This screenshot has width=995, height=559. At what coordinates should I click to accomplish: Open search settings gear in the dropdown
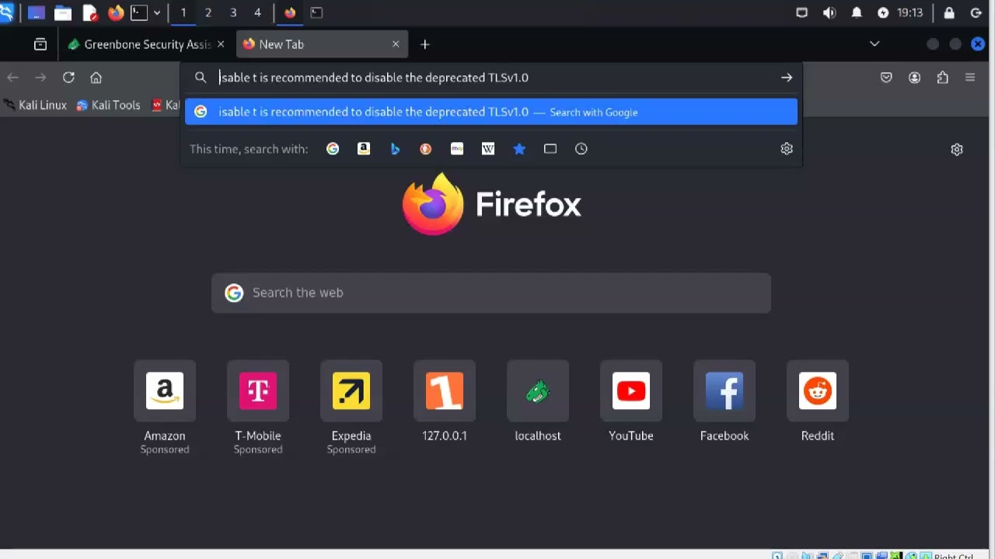click(787, 149)
